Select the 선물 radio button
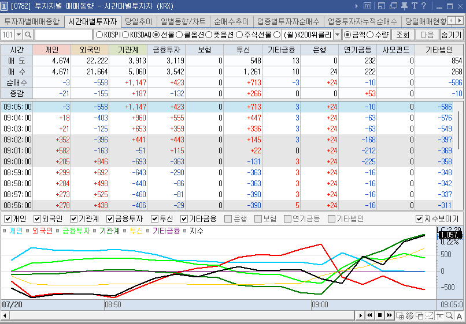This screenshot has width=466, height=324. pyautogui.click(x=156, y=35)
